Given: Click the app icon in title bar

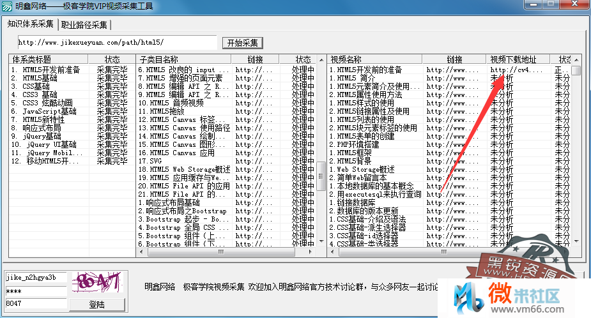Looking at the screenshot, I should pyautogui.click(x=7, y=6).
